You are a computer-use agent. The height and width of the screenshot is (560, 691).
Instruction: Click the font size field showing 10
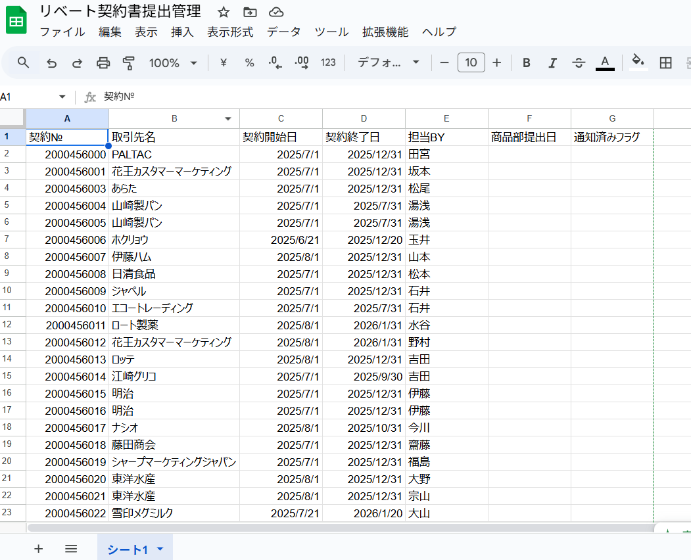point(471,62)
